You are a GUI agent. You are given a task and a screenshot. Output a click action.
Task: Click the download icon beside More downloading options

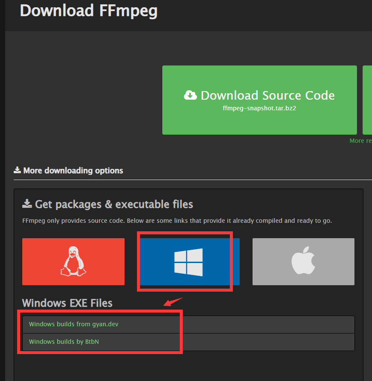pos(17,169)
